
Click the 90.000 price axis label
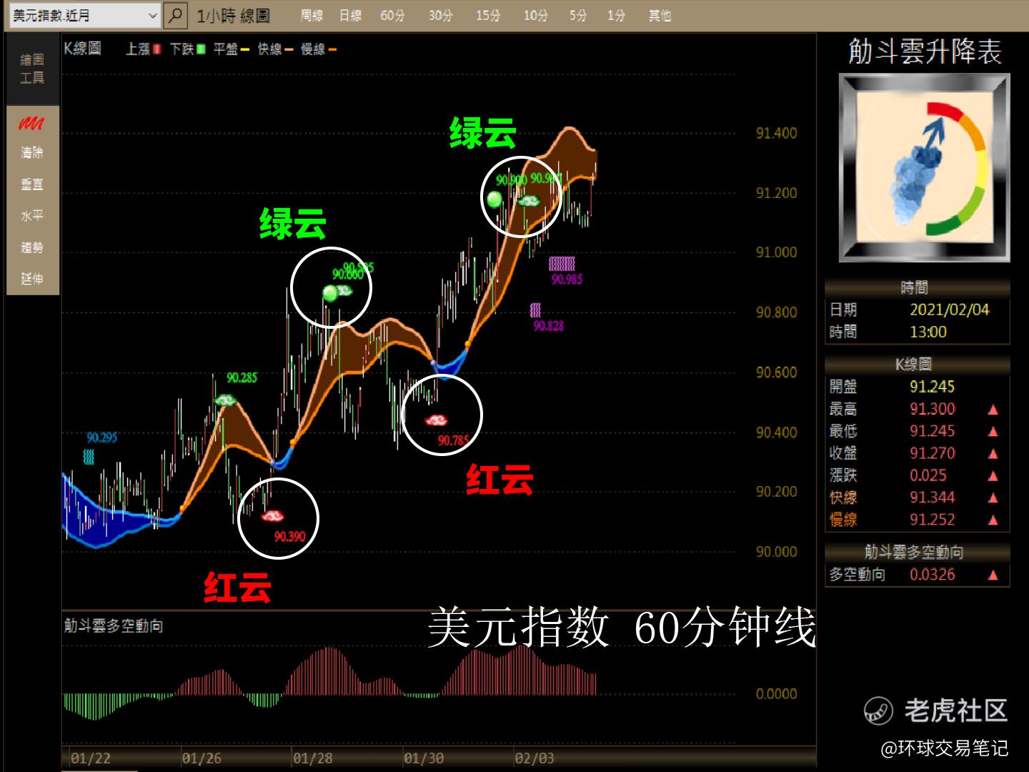pyautogui.click(x=776, y=552)
